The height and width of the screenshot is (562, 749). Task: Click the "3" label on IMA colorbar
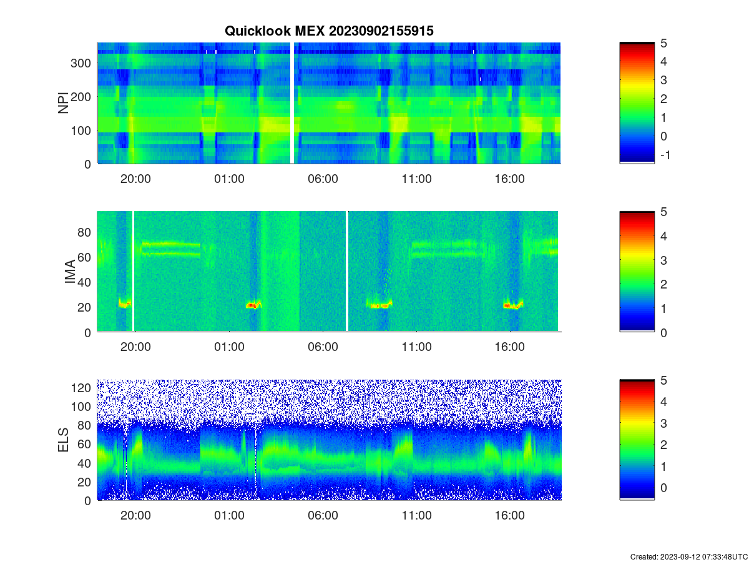click(663, 260)
